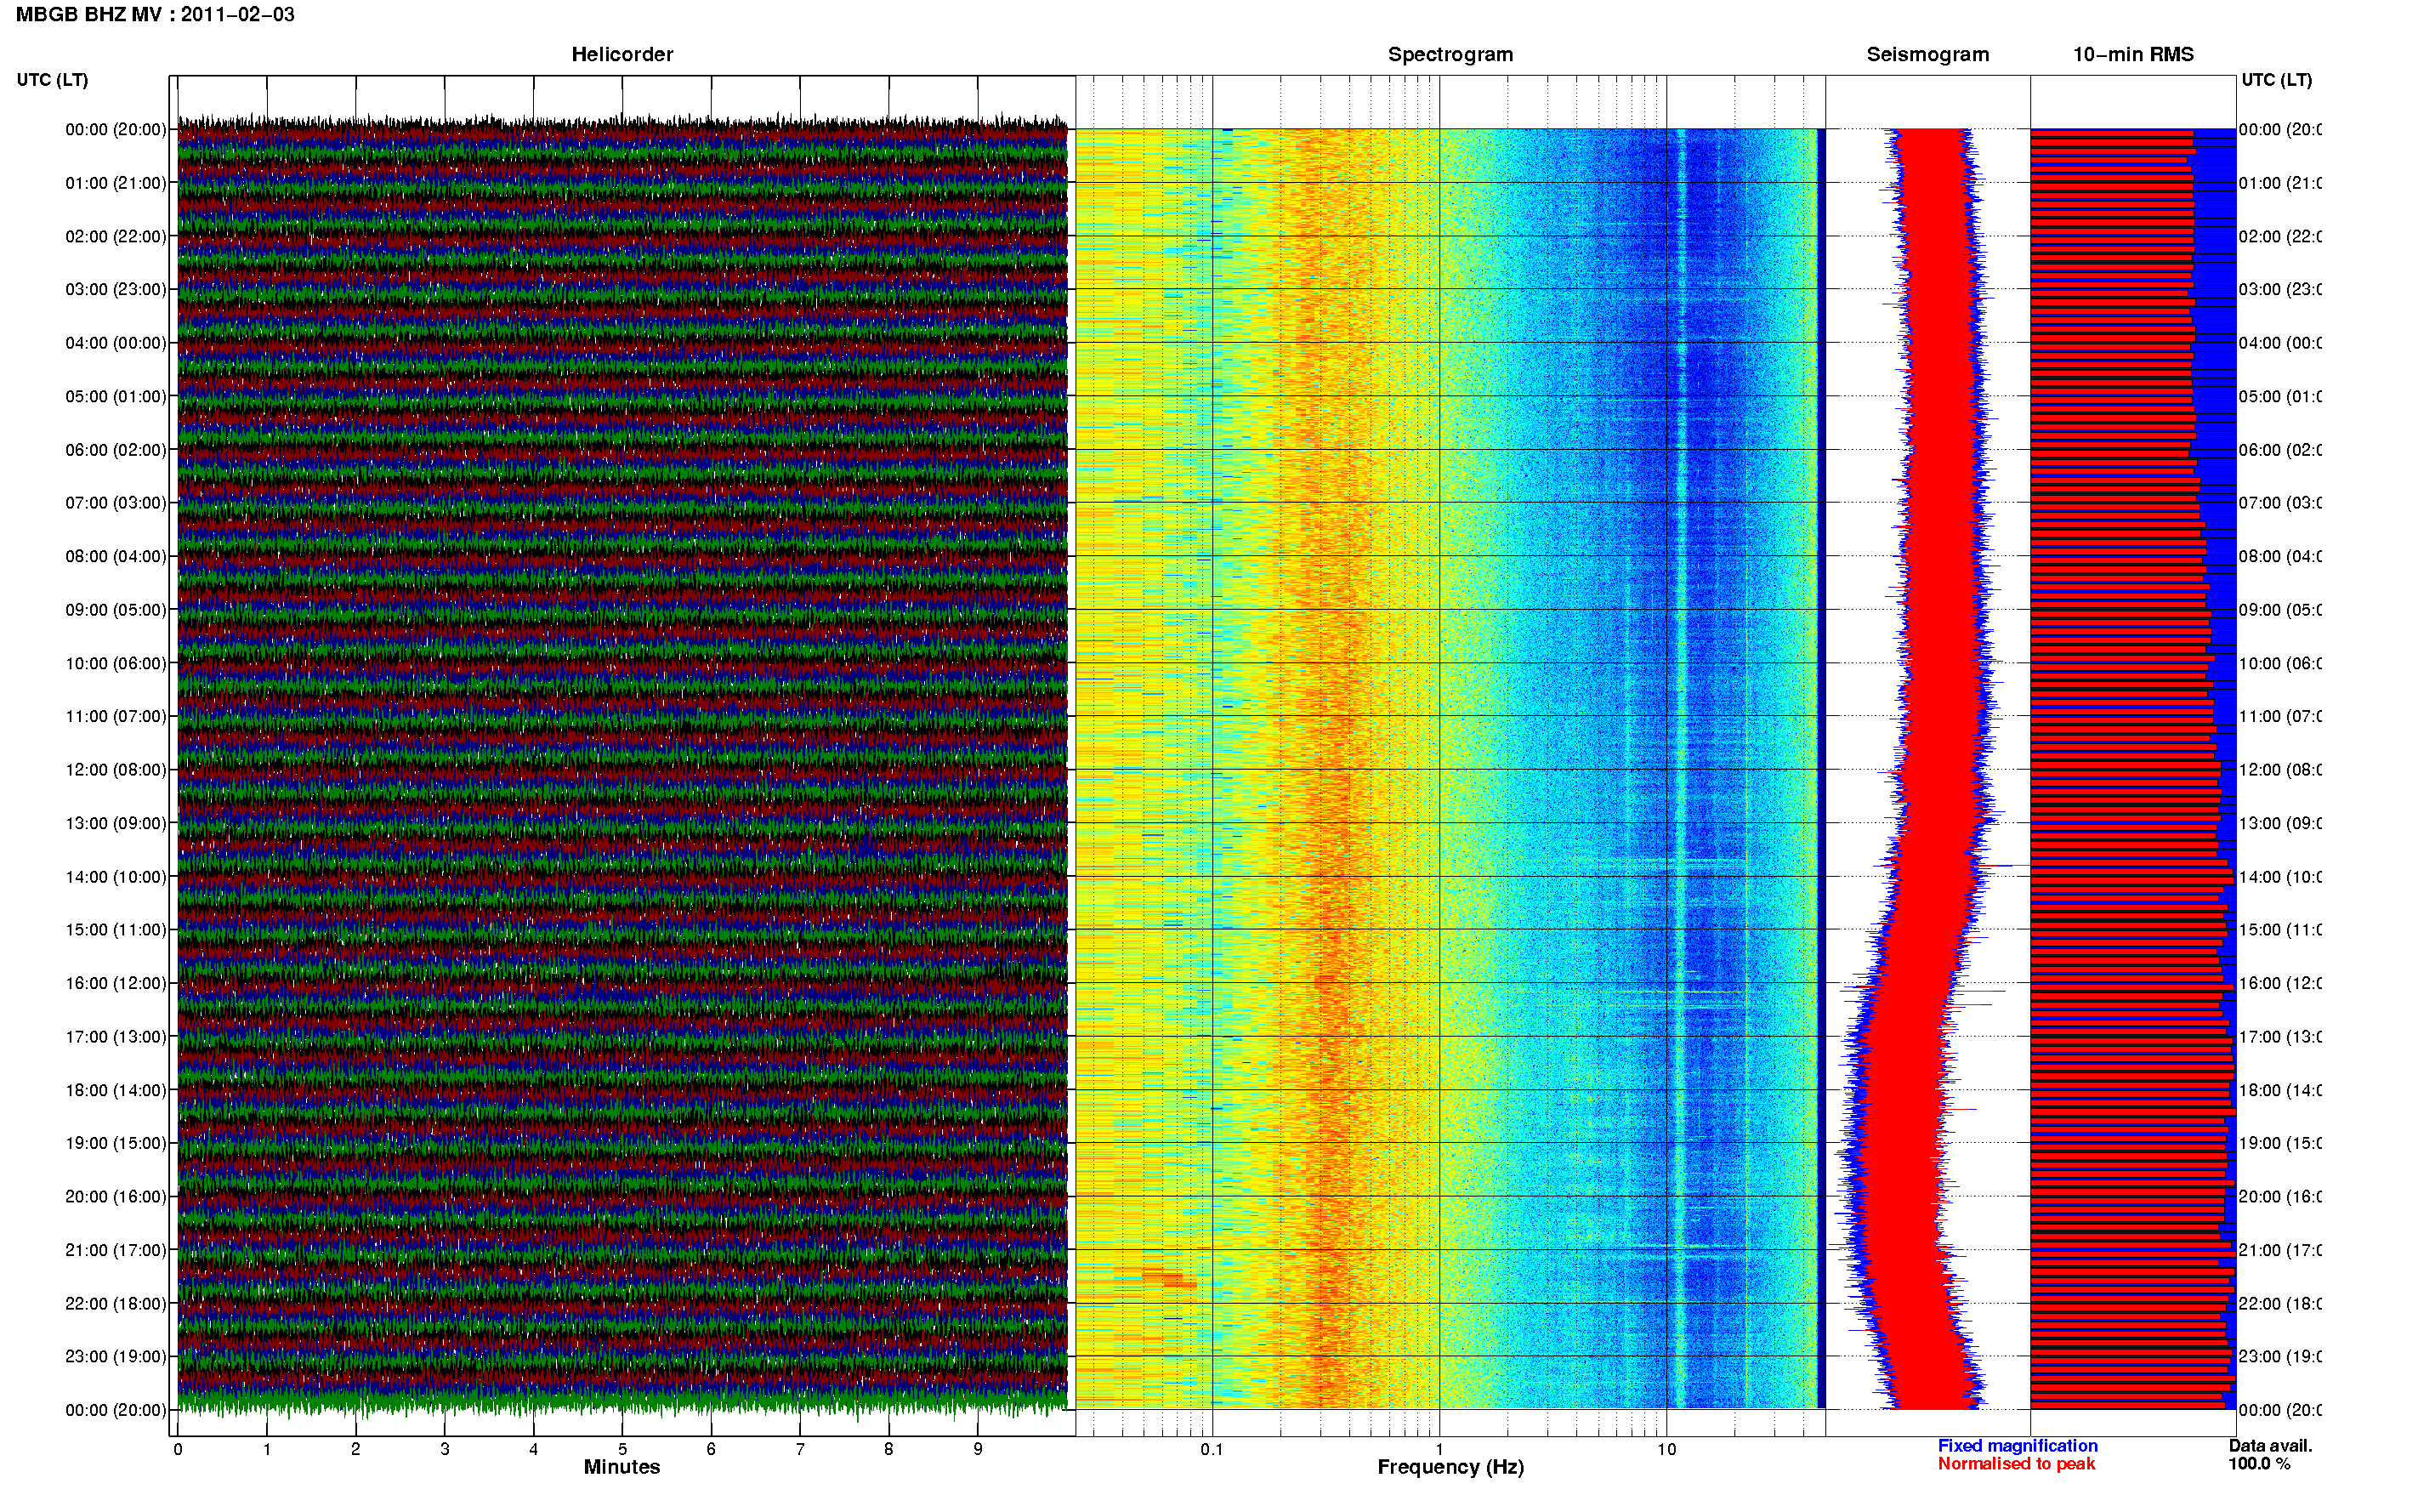2418x1512 pixels.
Task: Click the 100.0 % availability value
Action: point(2259,1464)
